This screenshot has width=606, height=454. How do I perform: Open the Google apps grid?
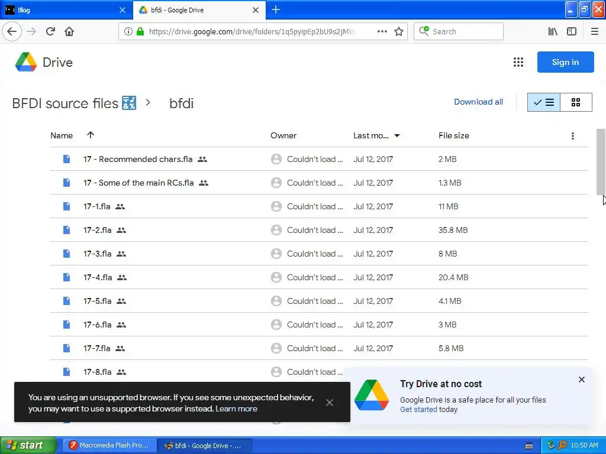coord(518,62)
